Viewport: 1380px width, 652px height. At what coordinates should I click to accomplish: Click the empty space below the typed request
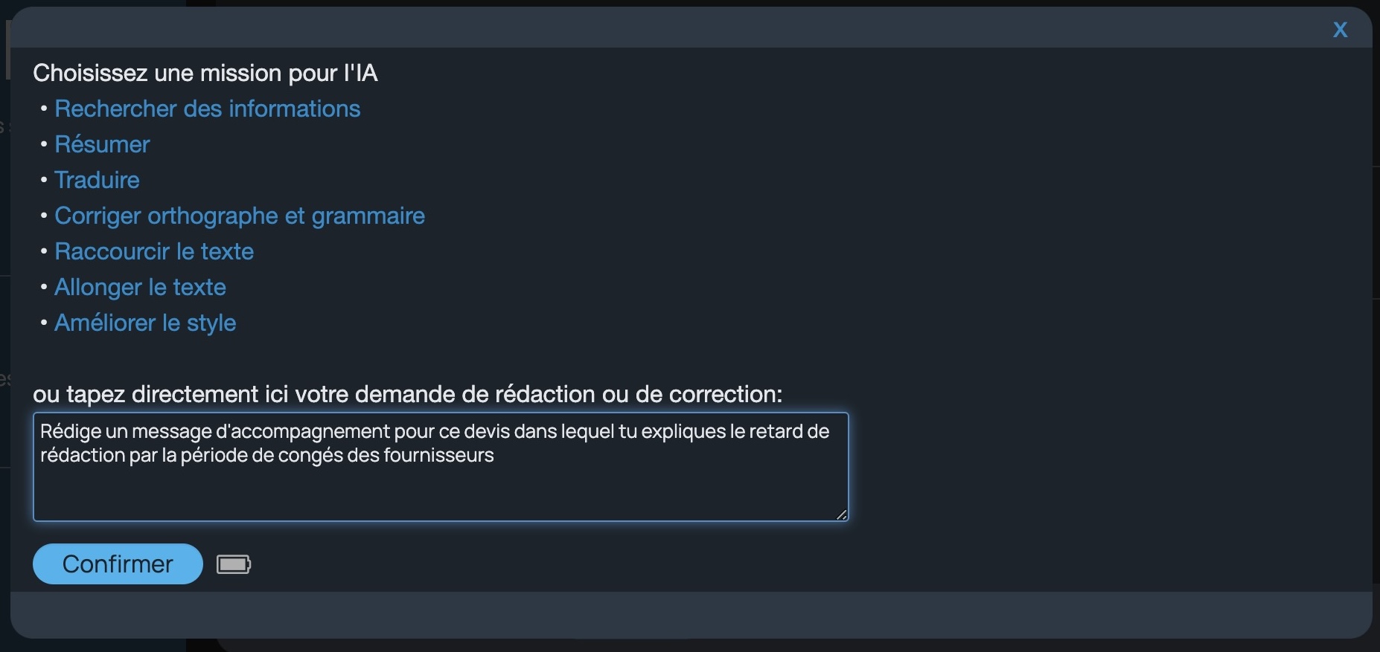(x=441, y=492)
